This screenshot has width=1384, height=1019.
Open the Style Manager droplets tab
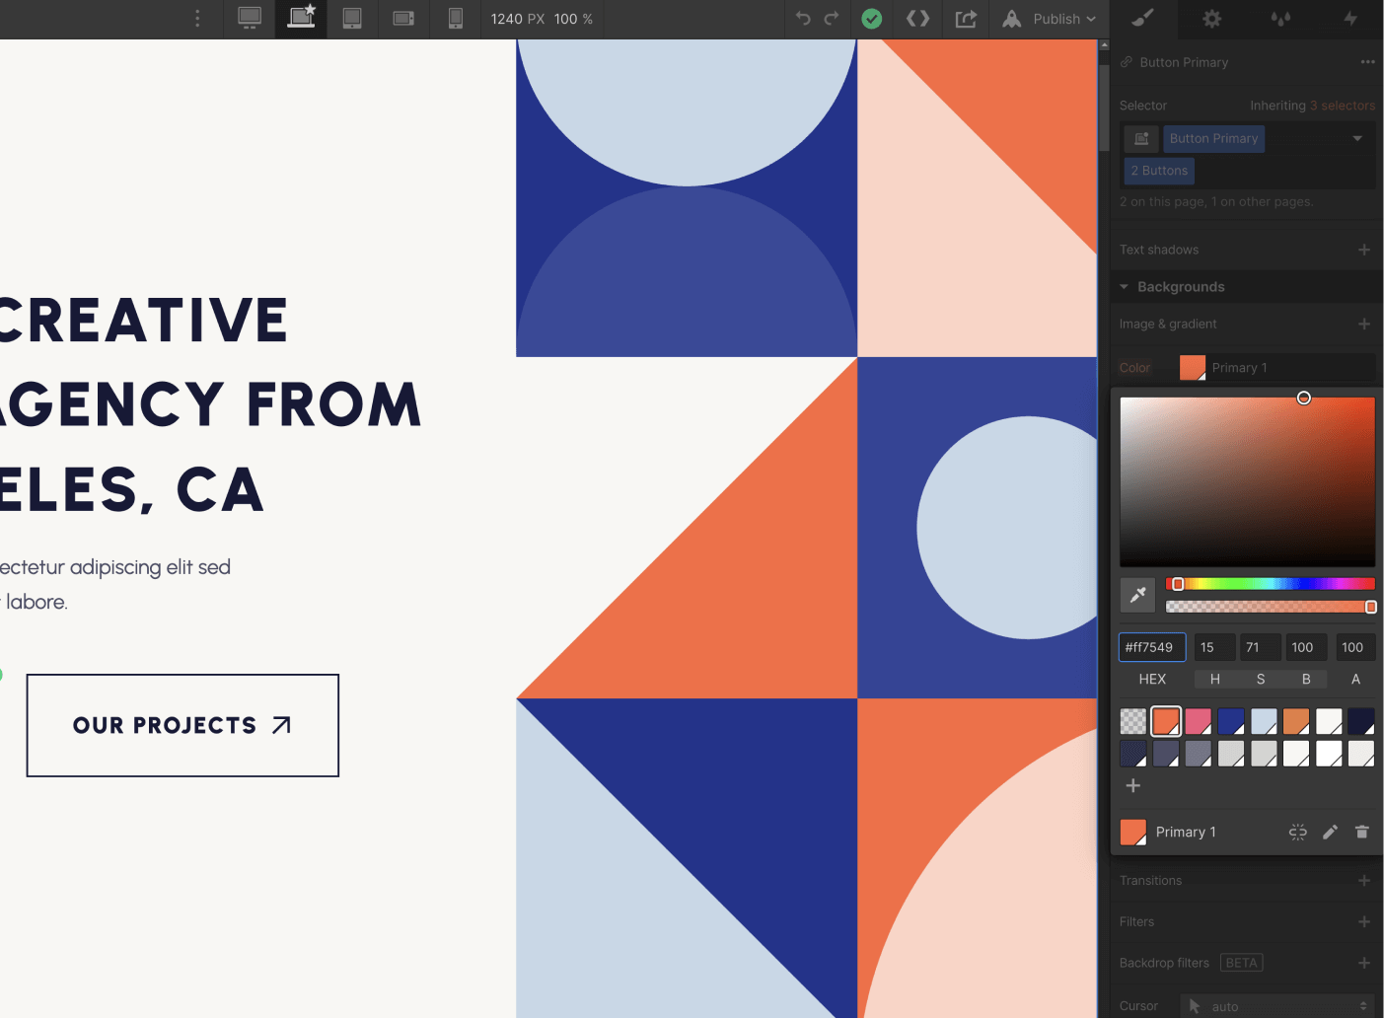pyautogui.click(x=1280, y=19)
